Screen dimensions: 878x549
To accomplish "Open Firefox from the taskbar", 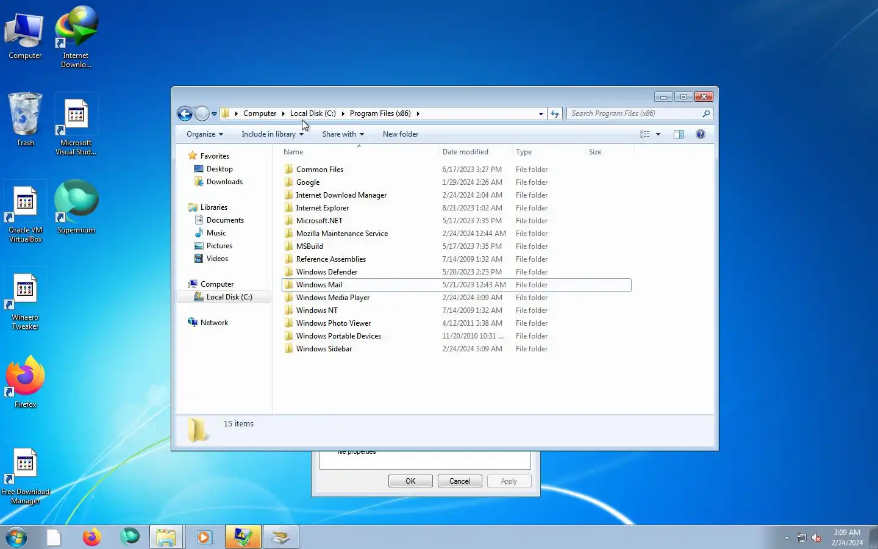I will 91,537.
